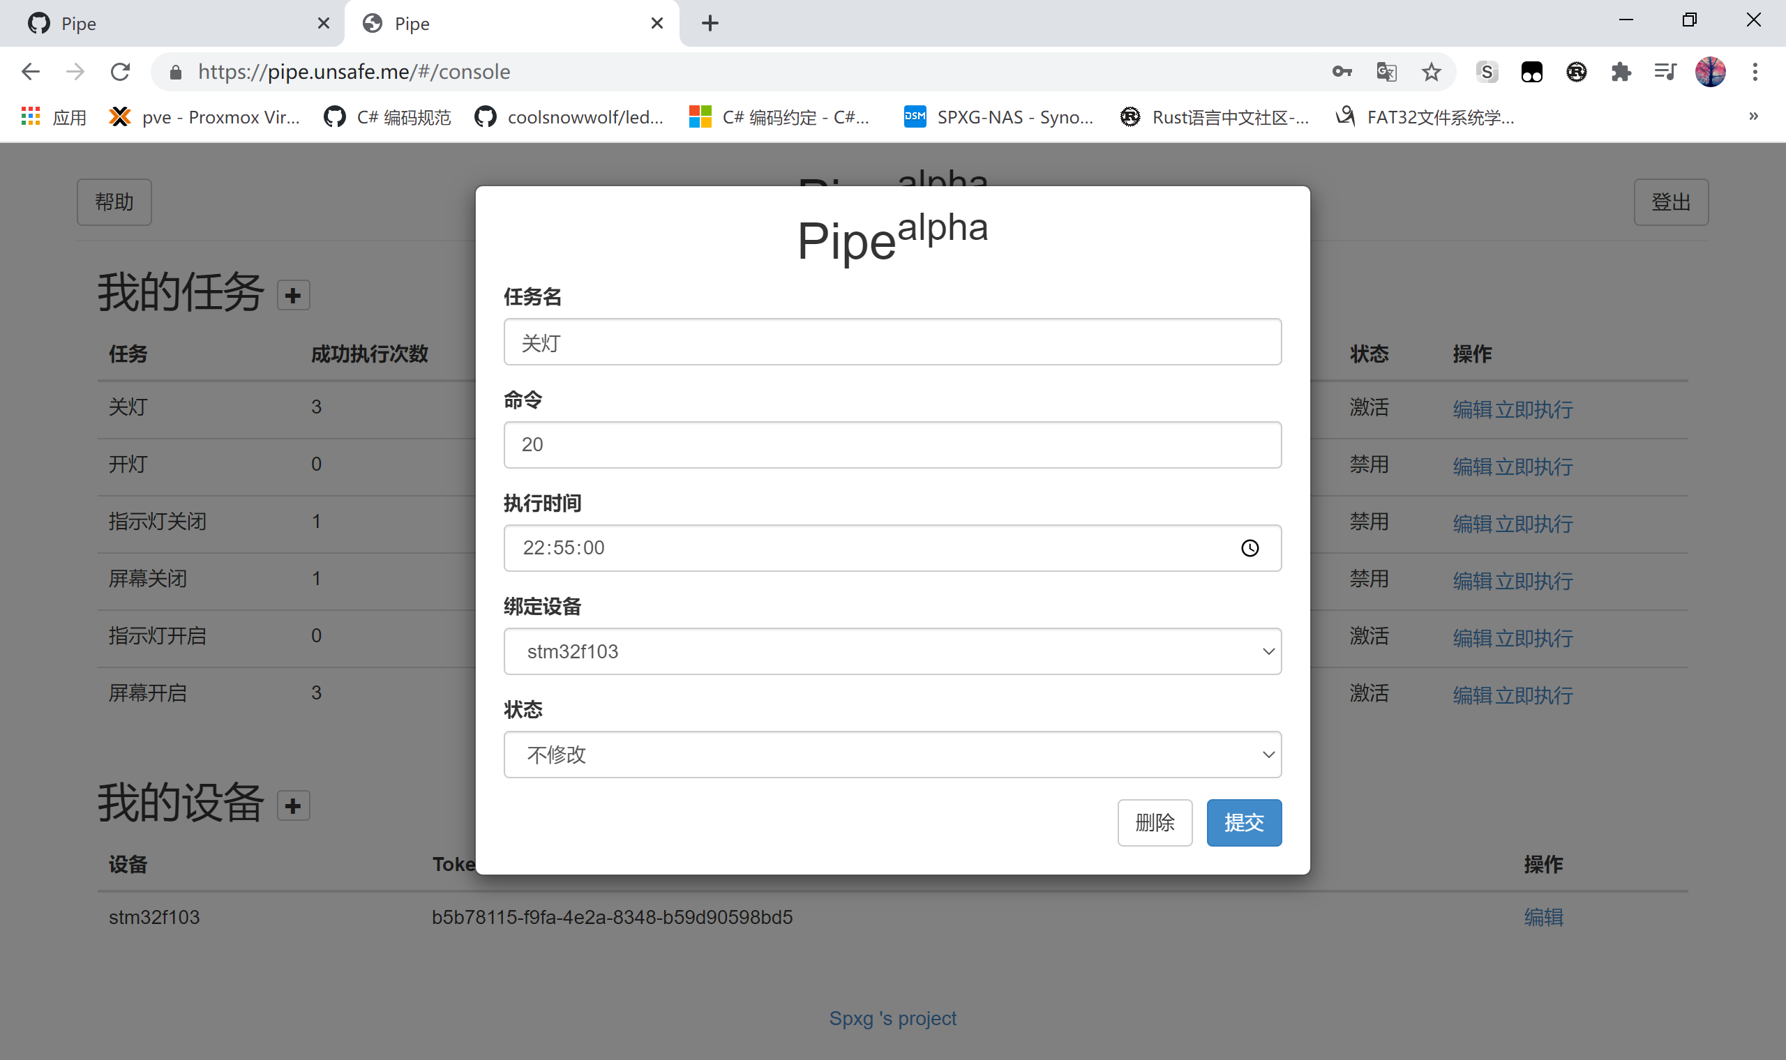Open the Extensions puzzle icon

tap(1620, 72)
